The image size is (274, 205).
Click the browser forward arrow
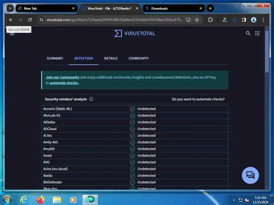pyautogui.click(x=20, y=20)
